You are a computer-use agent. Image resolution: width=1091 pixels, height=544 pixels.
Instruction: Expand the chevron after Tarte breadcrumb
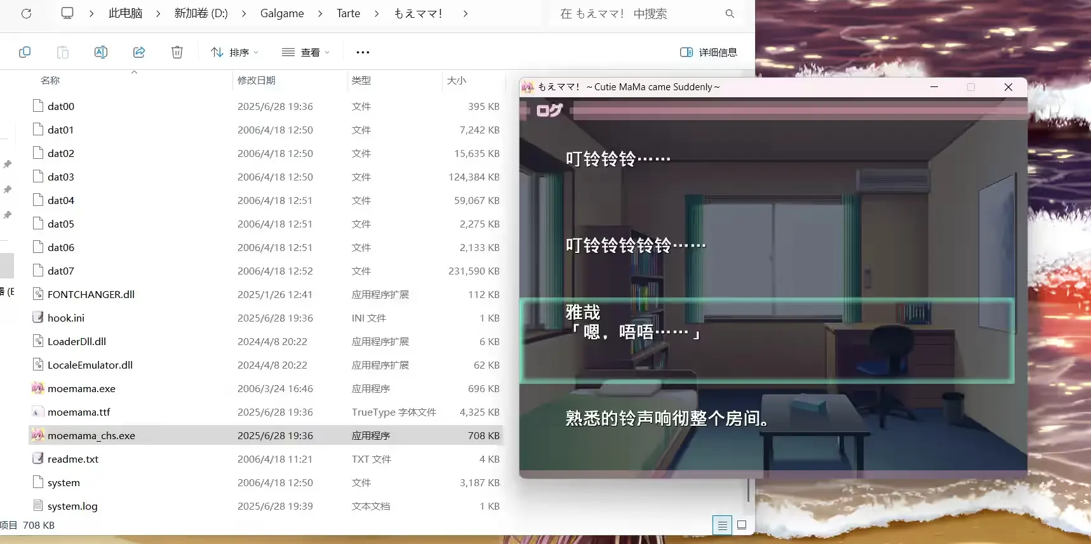pyautogui.click(x=377, y=13)
